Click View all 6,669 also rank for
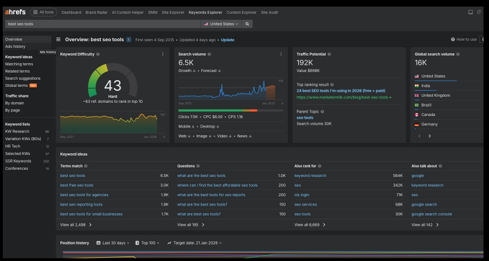Screen dimensions: 489x261 tap(310, 225)
